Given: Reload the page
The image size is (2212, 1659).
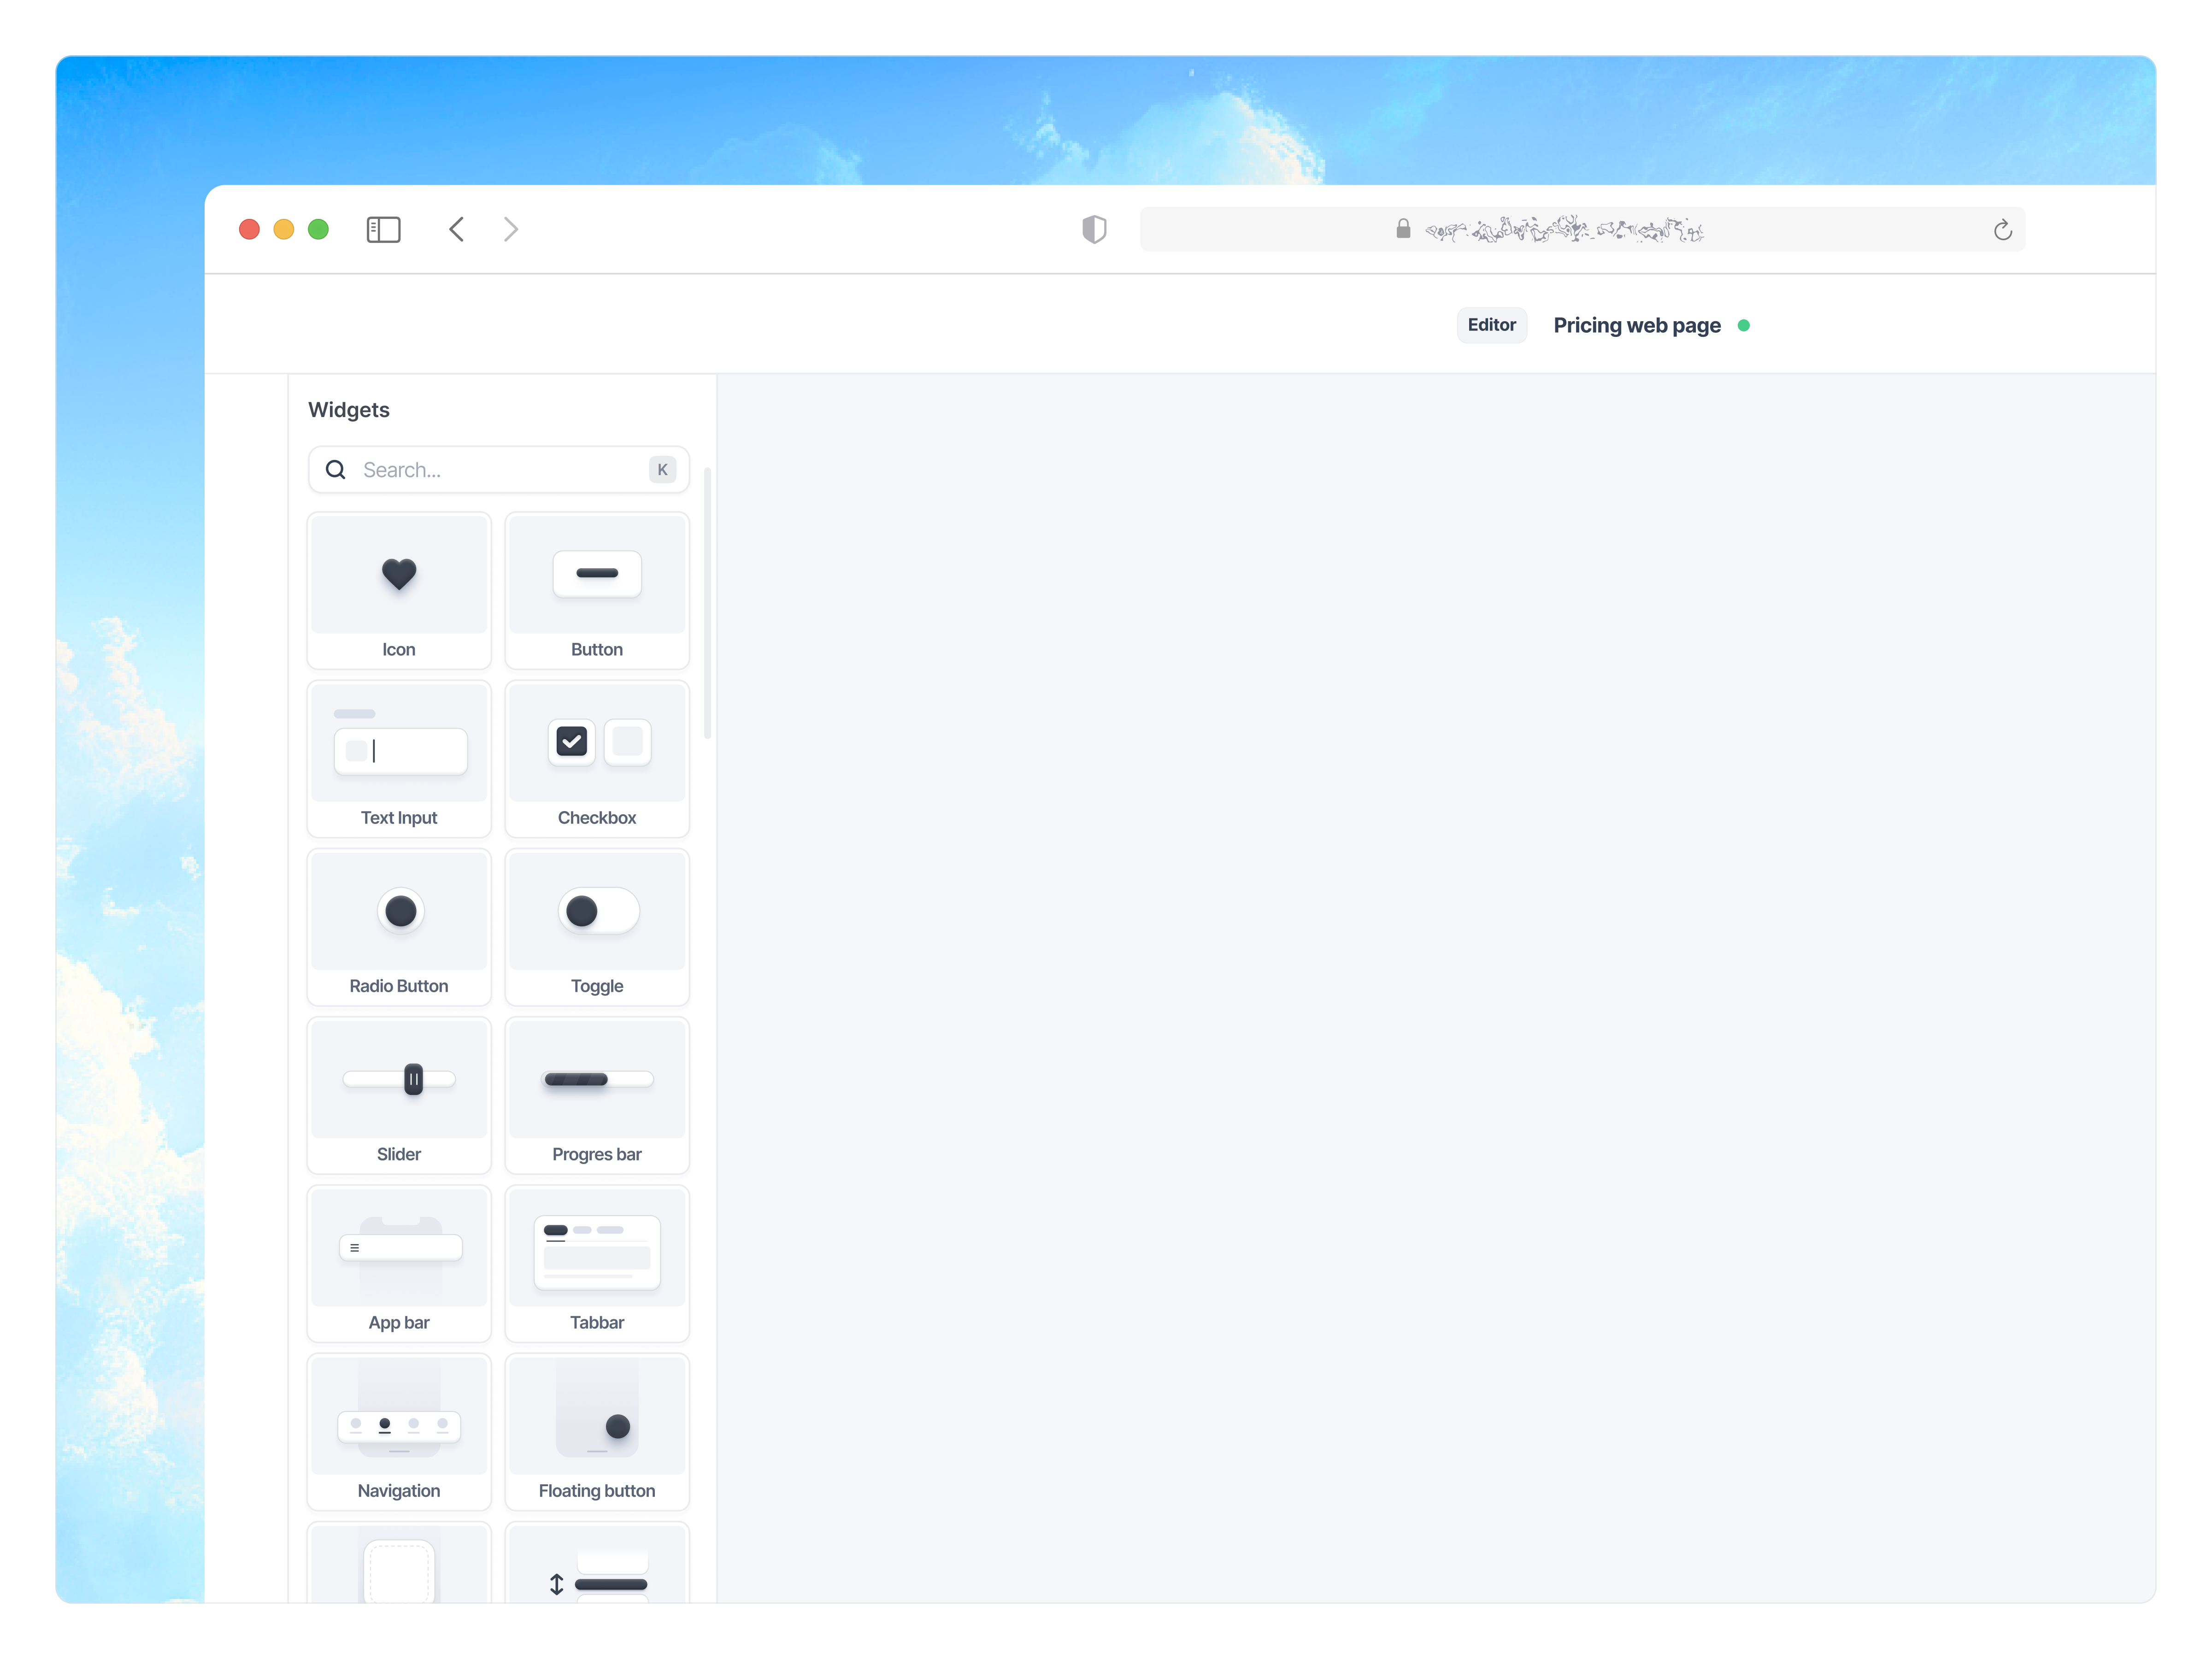Looking at the screenshot, I should (x=2002, y=230).
